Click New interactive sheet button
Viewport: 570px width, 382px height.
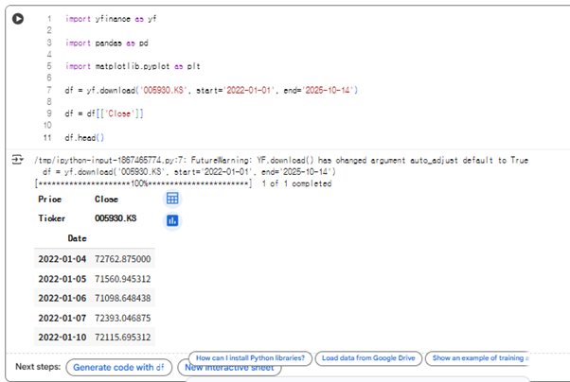coord(229,368)
